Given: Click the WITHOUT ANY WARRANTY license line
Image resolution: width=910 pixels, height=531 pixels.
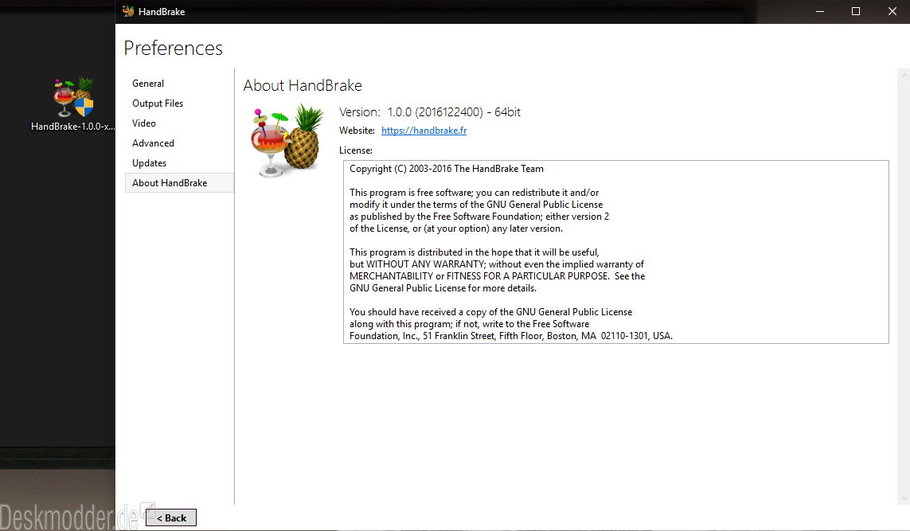Looking at the screenshot, I should pos(497,264).
